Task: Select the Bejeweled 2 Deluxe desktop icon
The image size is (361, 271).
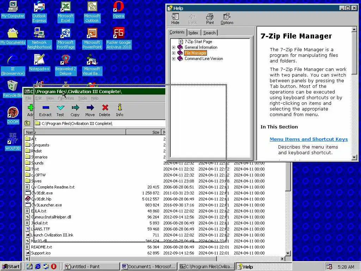Action: coord(66,65)
